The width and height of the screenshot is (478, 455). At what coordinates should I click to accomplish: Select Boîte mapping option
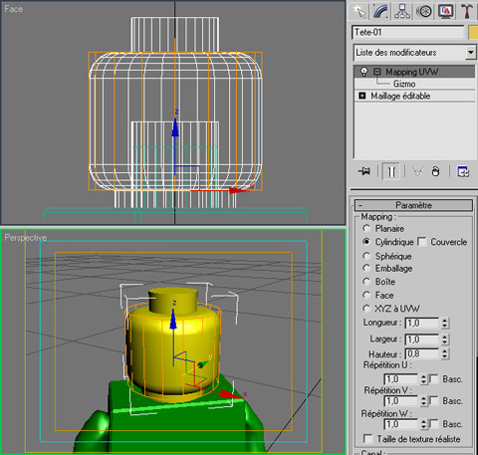pos(366,282)
